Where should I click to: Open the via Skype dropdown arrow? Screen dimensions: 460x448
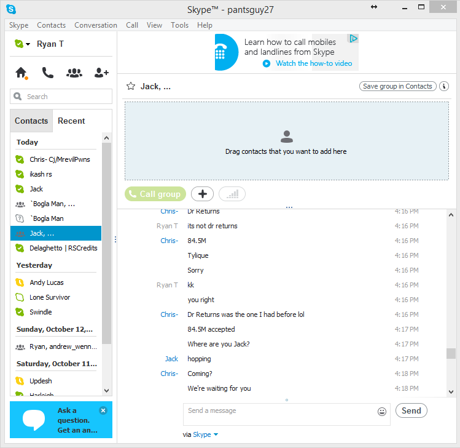pyautogui.click(x=216, y=434)
